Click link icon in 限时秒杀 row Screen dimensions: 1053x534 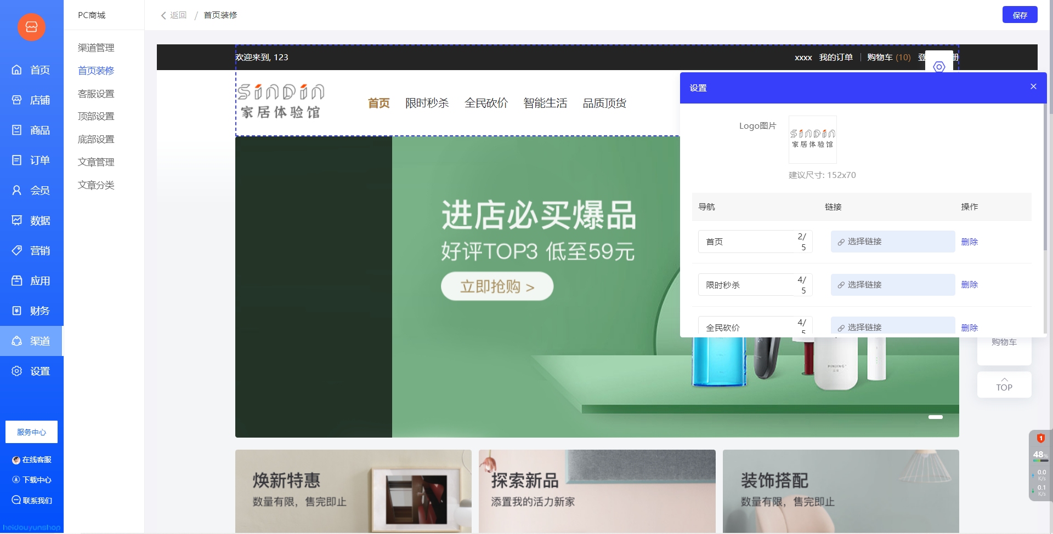(841, 285)
